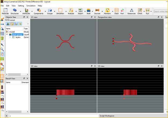Click the Groups toolbar icon
This screenshot has height=118, width=168.
tap(50, 11)
